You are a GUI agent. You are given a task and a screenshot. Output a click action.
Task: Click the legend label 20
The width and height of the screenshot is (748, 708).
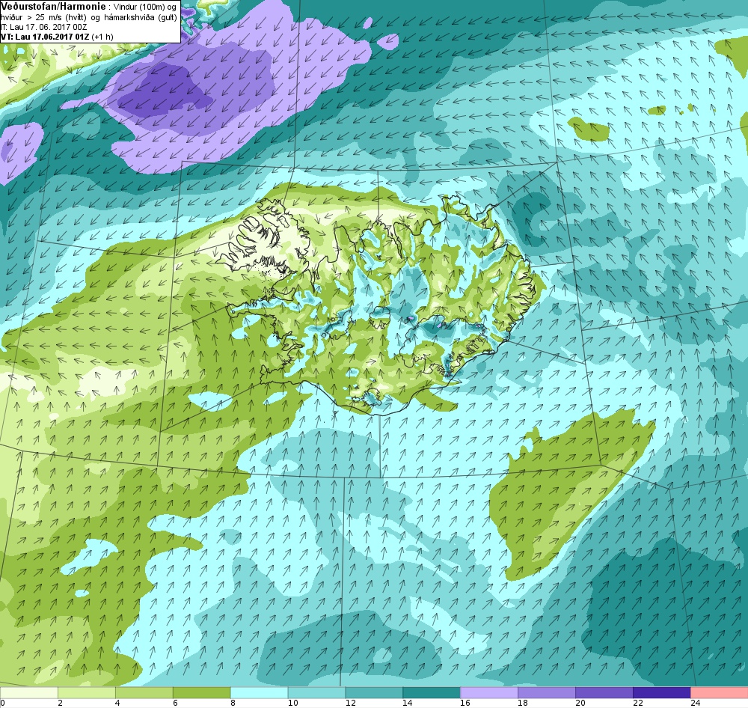pos(580,703)
